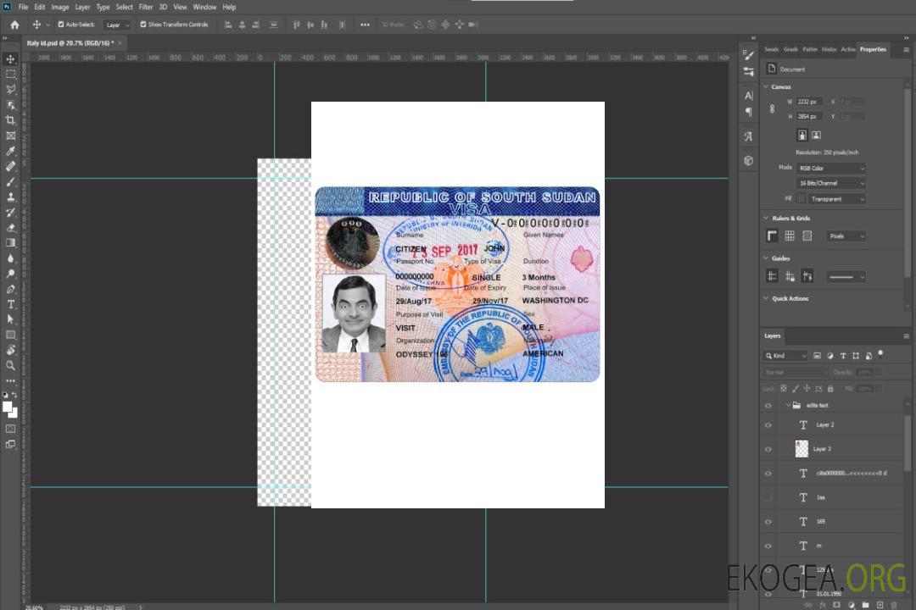Image resolution: width=916 pixels, height=610 pixels.
Task: Select the Eyedropper tool
Action: click(x=10, y=151)
